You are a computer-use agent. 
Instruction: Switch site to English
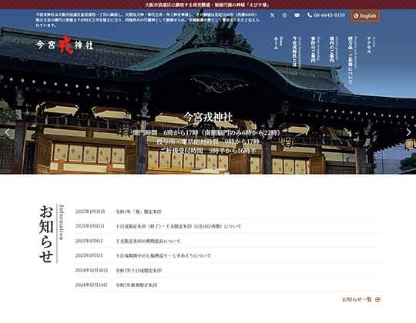[x=365, y=15]
